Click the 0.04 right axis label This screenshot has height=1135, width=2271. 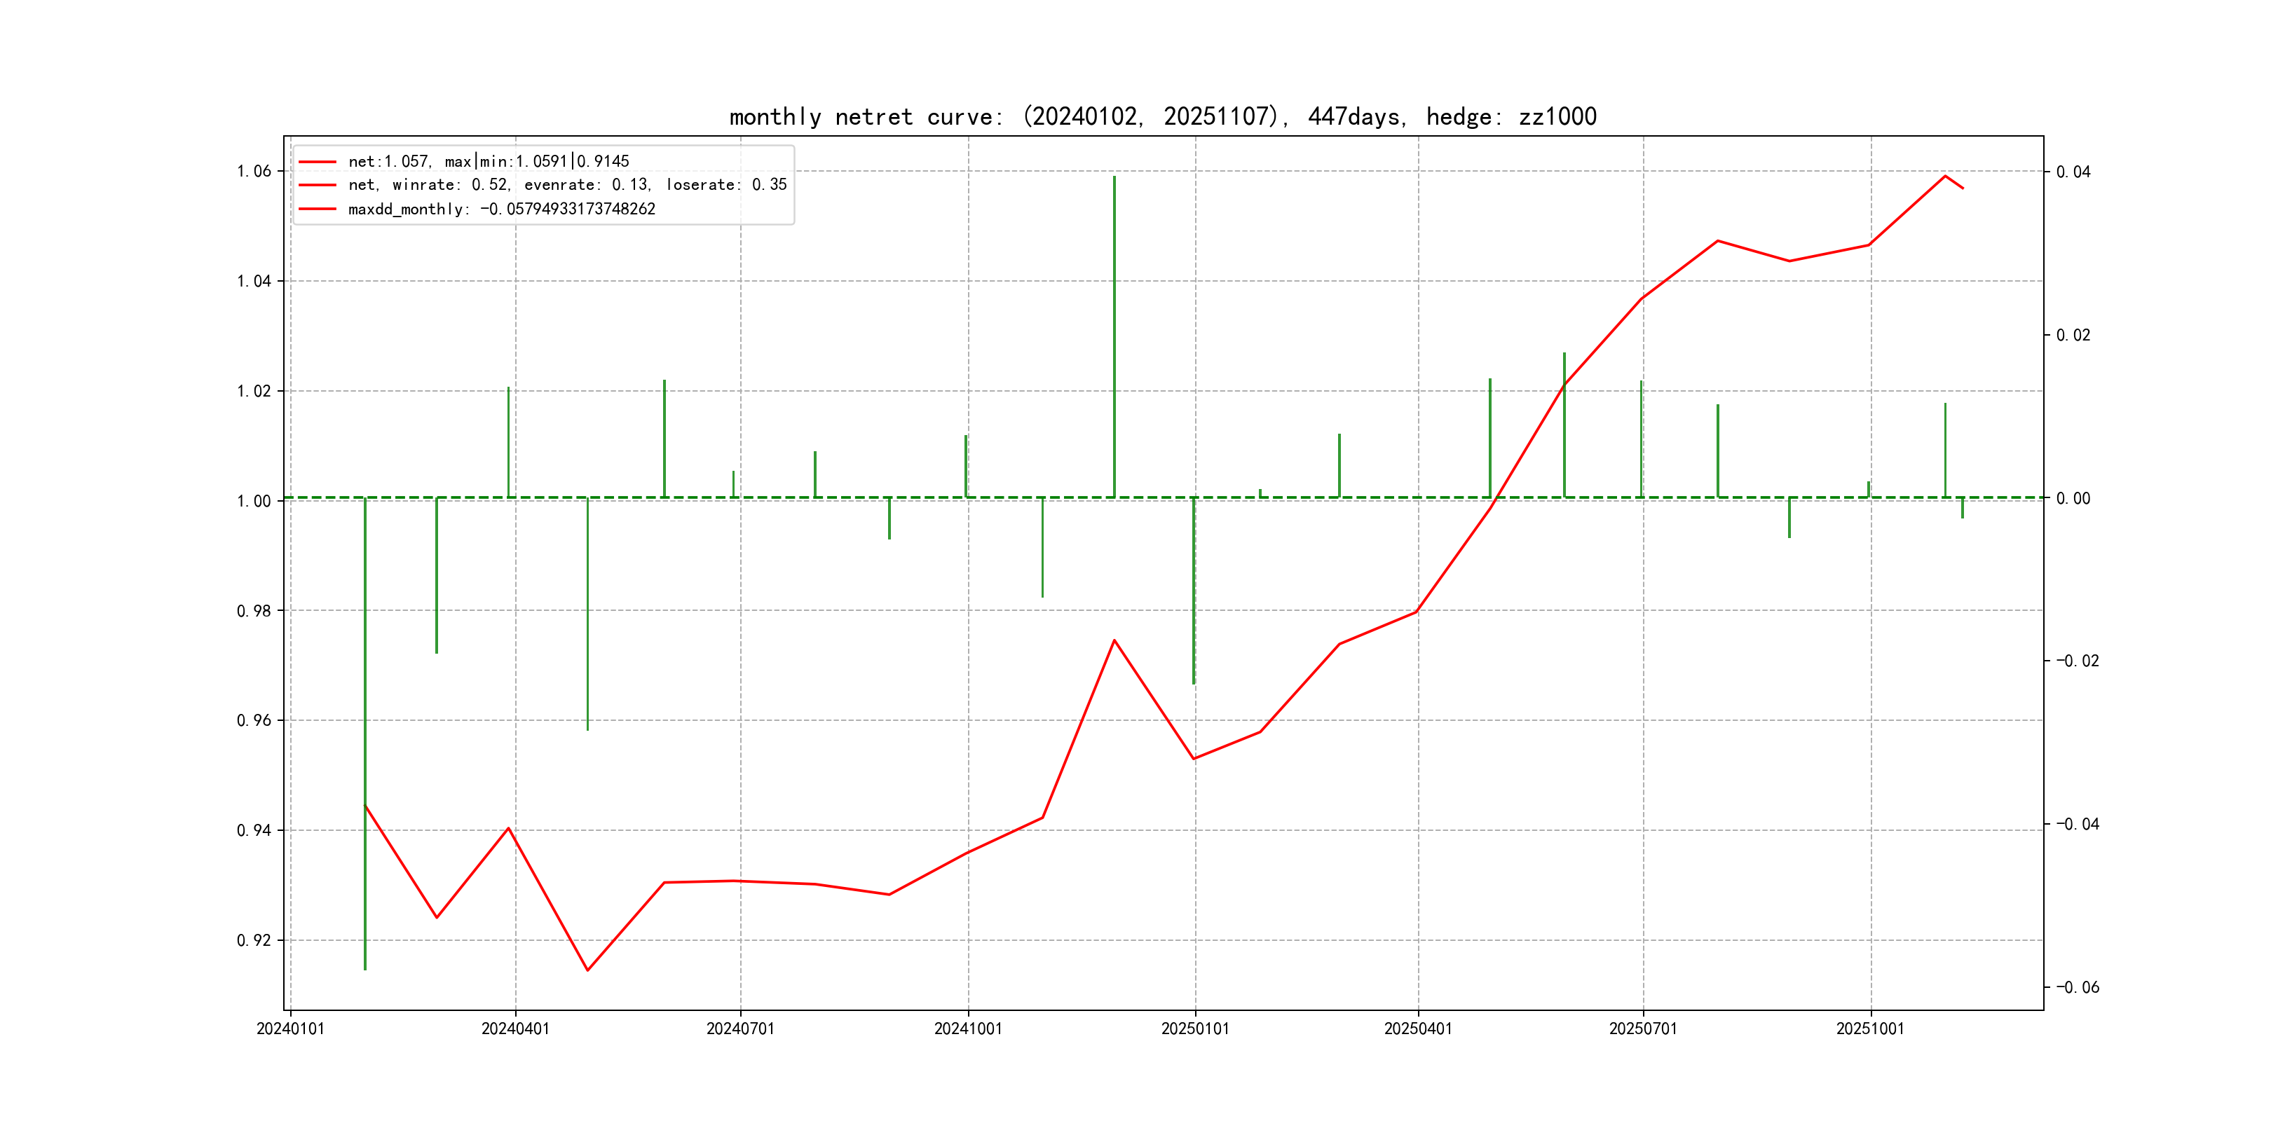coord(2073,172)
